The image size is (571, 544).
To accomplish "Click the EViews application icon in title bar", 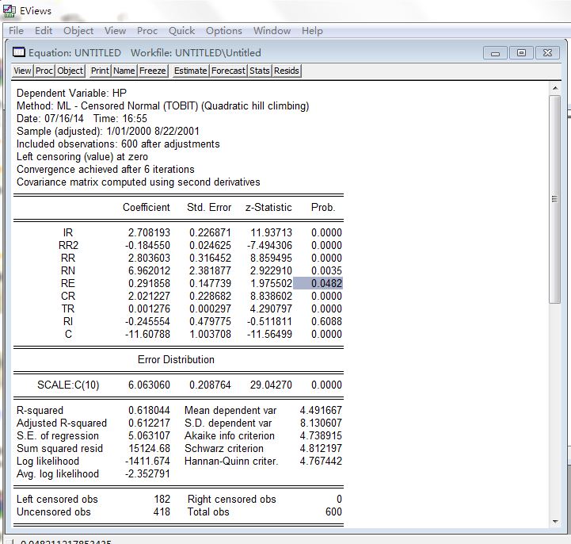I will click(x=9, y=11).
